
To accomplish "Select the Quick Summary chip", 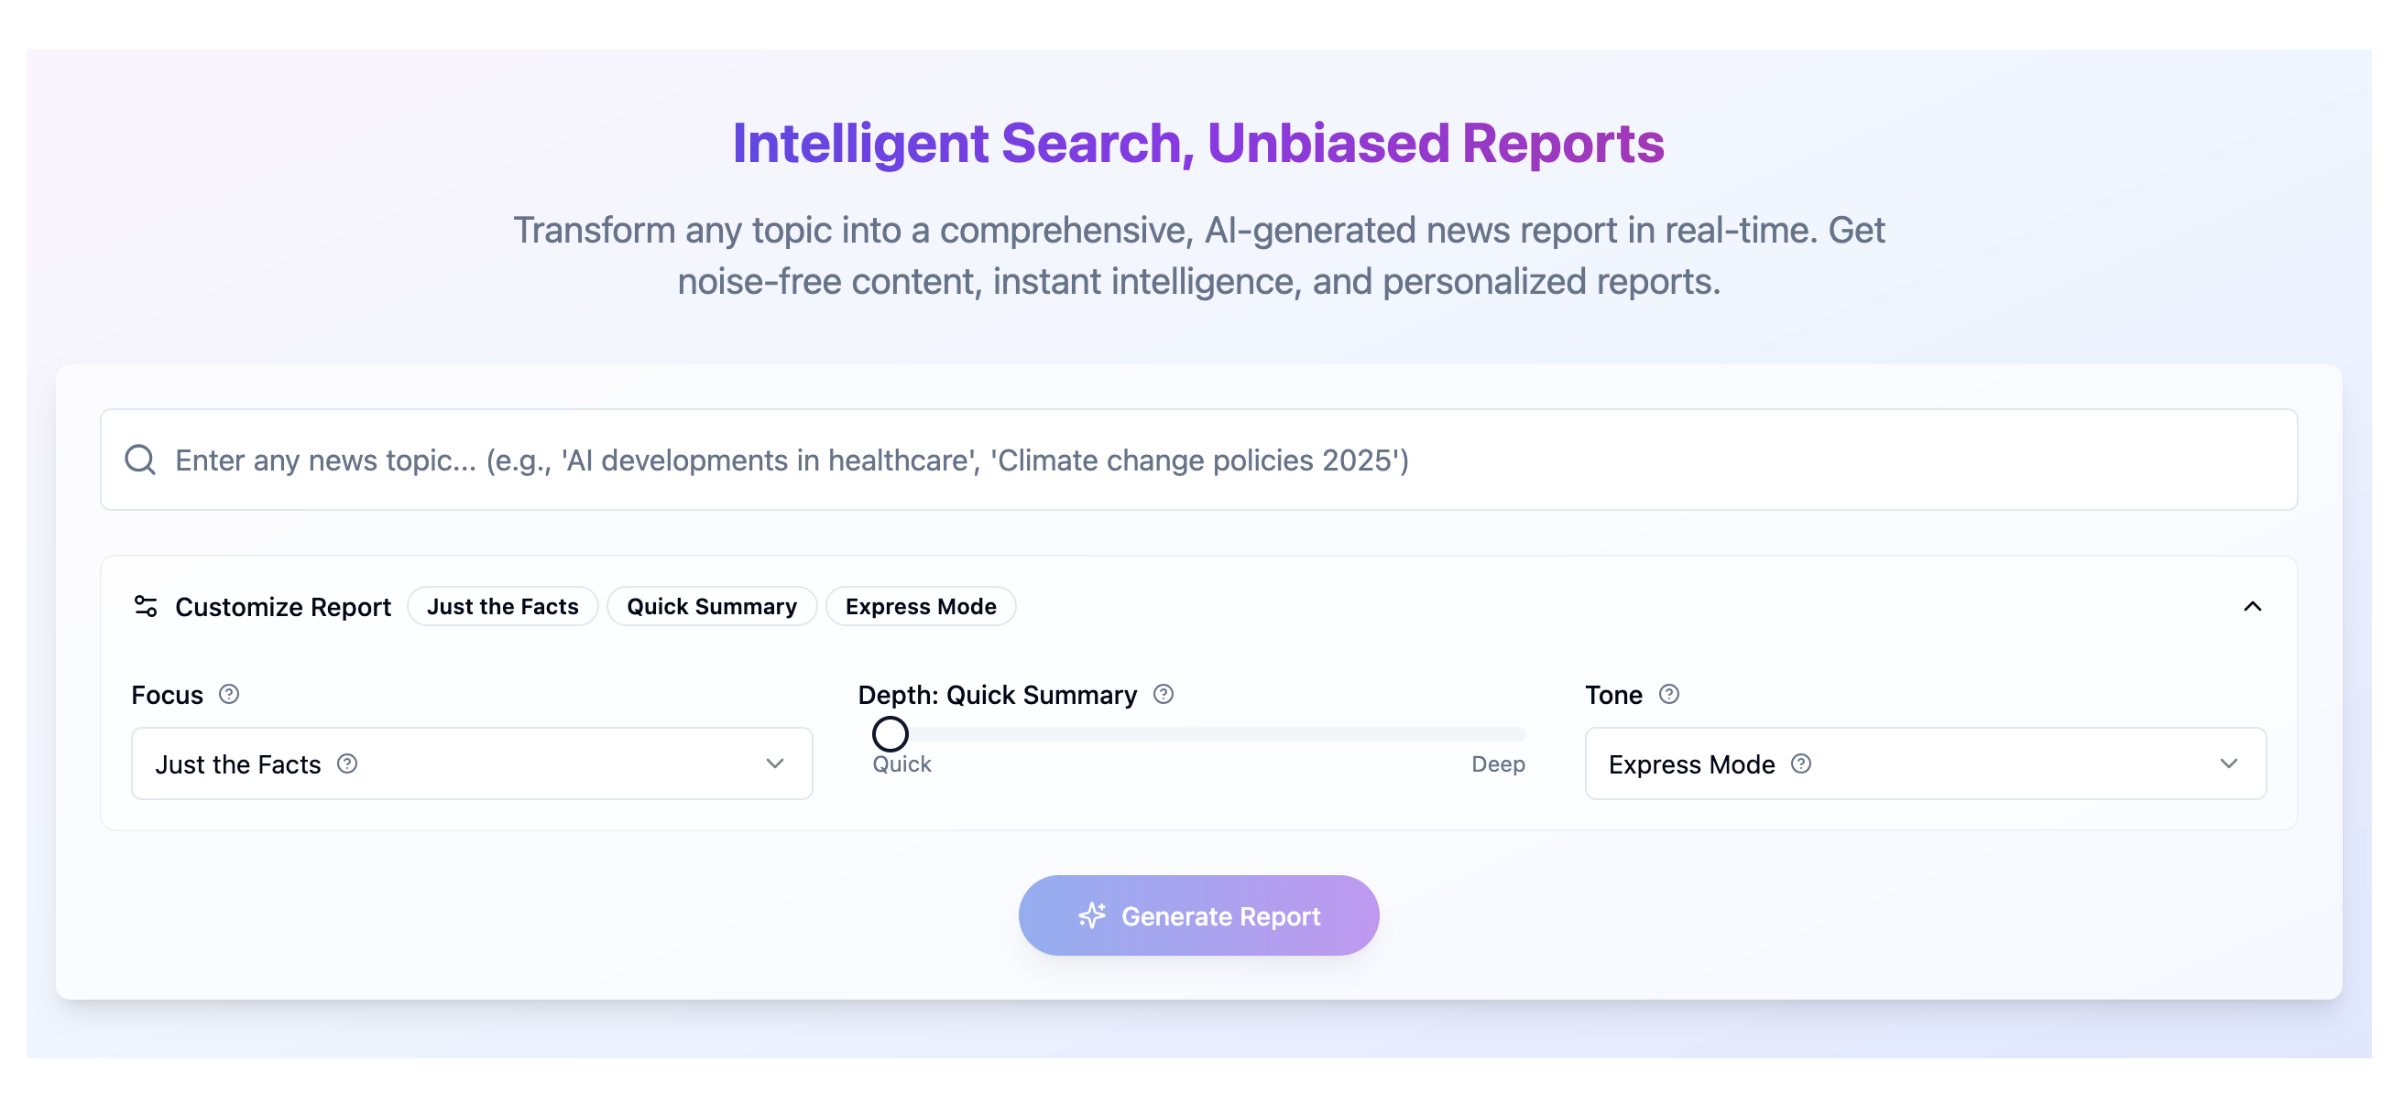I will click(x=711, y=606).
